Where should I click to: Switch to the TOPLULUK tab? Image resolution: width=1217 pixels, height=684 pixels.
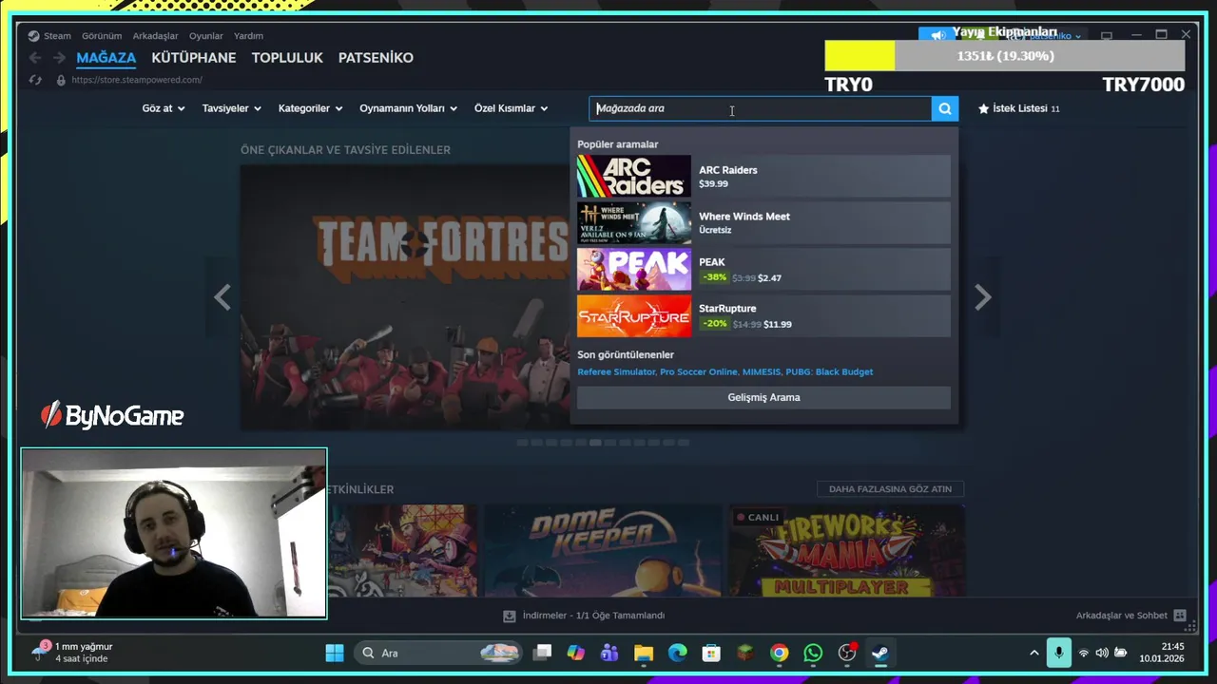click(x=287, y=58)
